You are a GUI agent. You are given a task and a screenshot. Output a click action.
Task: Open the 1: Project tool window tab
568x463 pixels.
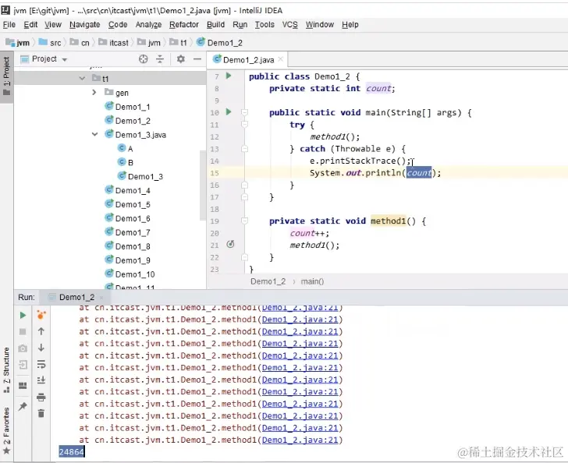tap(6, 76)
